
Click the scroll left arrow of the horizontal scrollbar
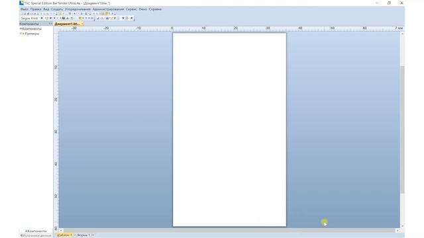(x=61, y=231)
